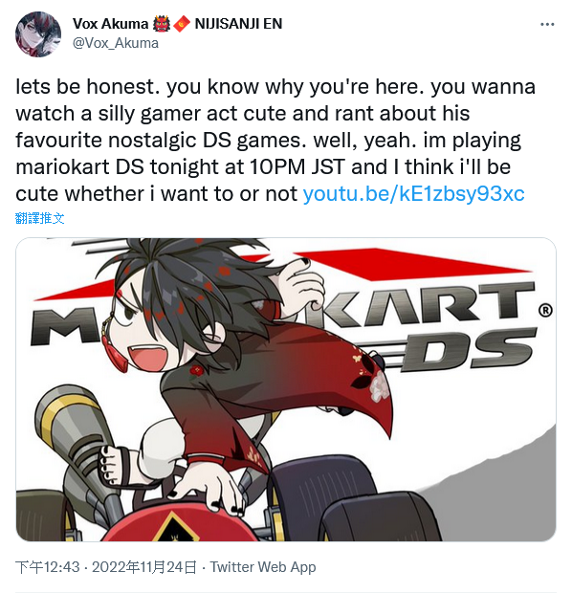Screen dimensions: 572x593
Task: Click the diamond emblem on the red kart nose
Action: [176, 528]
